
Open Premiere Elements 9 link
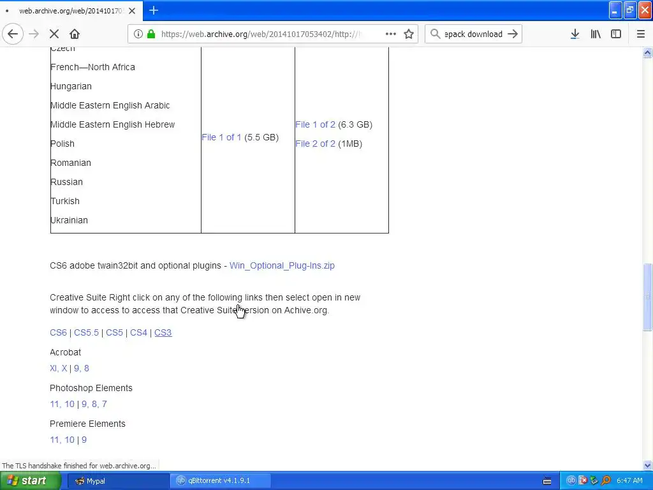click(x=84, y=440)
